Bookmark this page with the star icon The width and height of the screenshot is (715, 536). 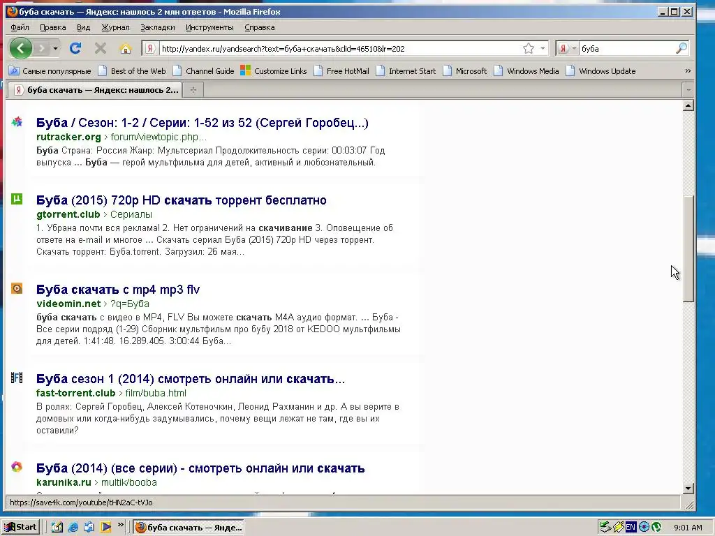(529, 48)
